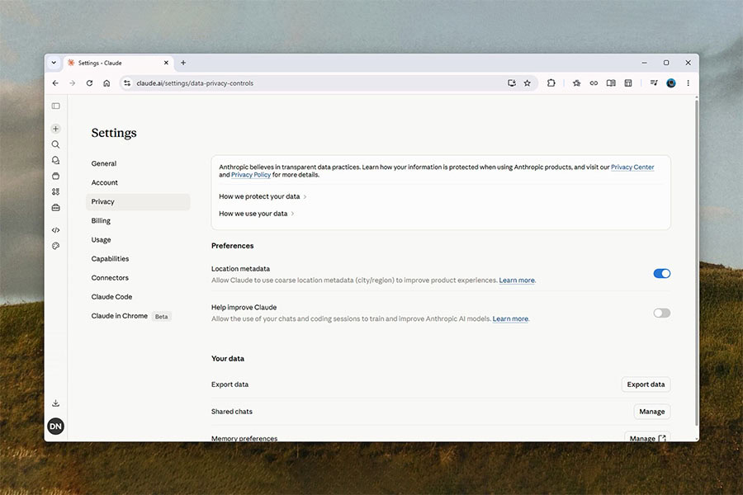
Task: Close the Settings - Claude tab
Action: click(x=166, y=63)
